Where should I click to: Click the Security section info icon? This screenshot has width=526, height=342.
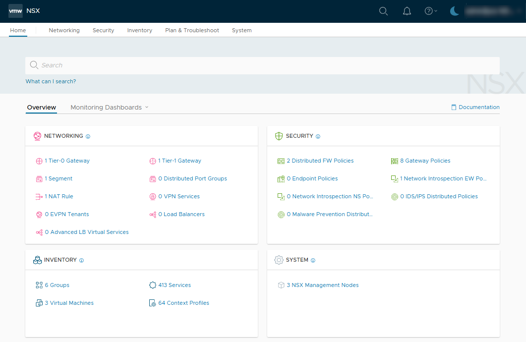point(318,136)
